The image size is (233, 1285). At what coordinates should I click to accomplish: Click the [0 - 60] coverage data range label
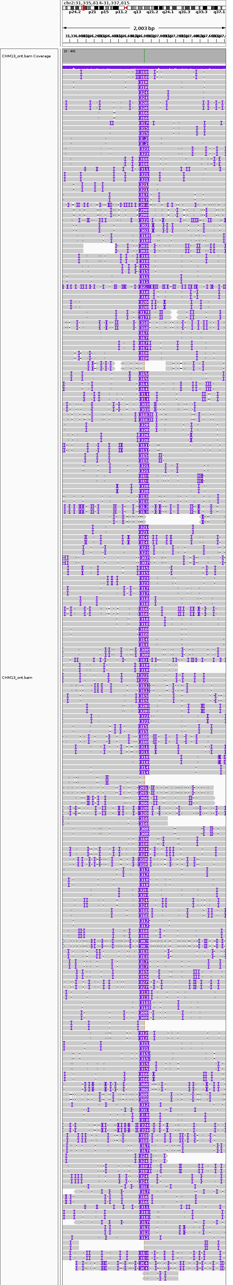coord(70,51)
